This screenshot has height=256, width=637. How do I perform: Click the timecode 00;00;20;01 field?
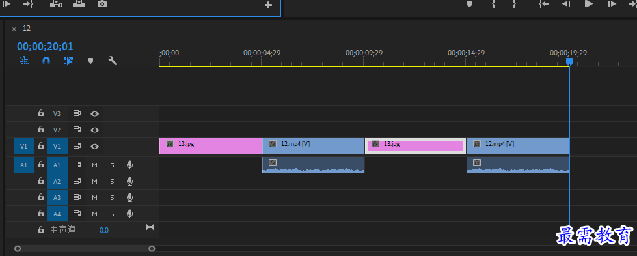45,46
